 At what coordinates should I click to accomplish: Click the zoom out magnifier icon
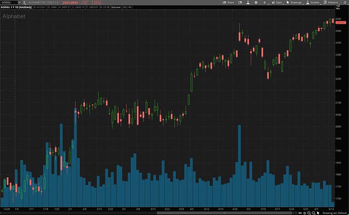[x=314, y=213]
